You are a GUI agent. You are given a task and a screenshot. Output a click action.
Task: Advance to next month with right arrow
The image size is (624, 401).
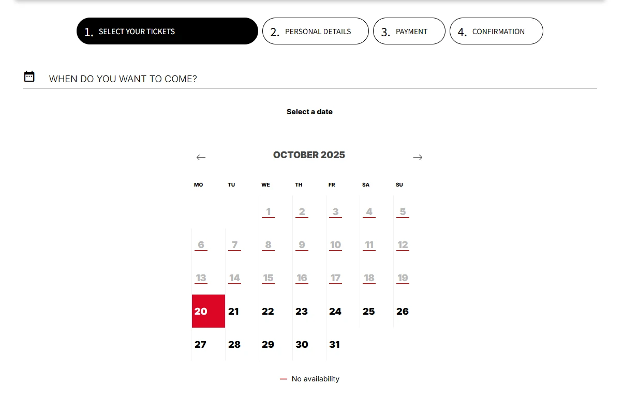418,157
